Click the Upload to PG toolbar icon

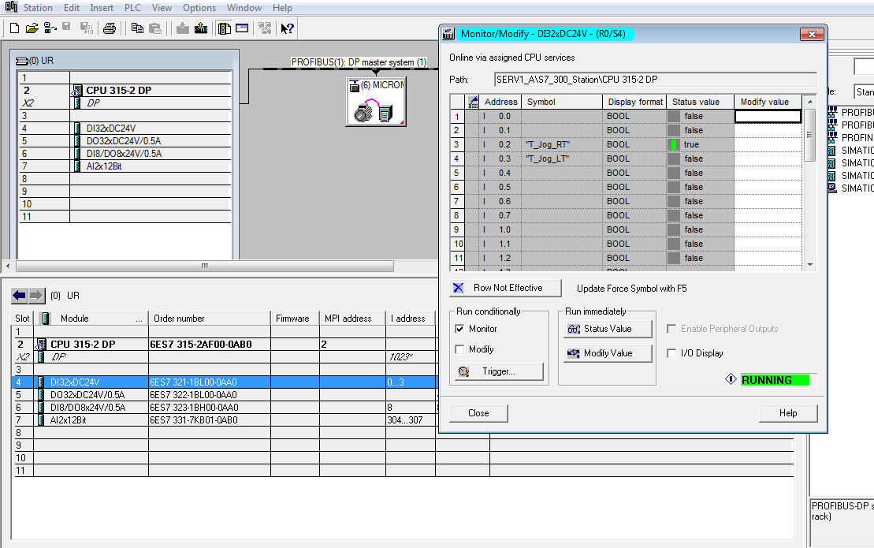coord(201,28)
